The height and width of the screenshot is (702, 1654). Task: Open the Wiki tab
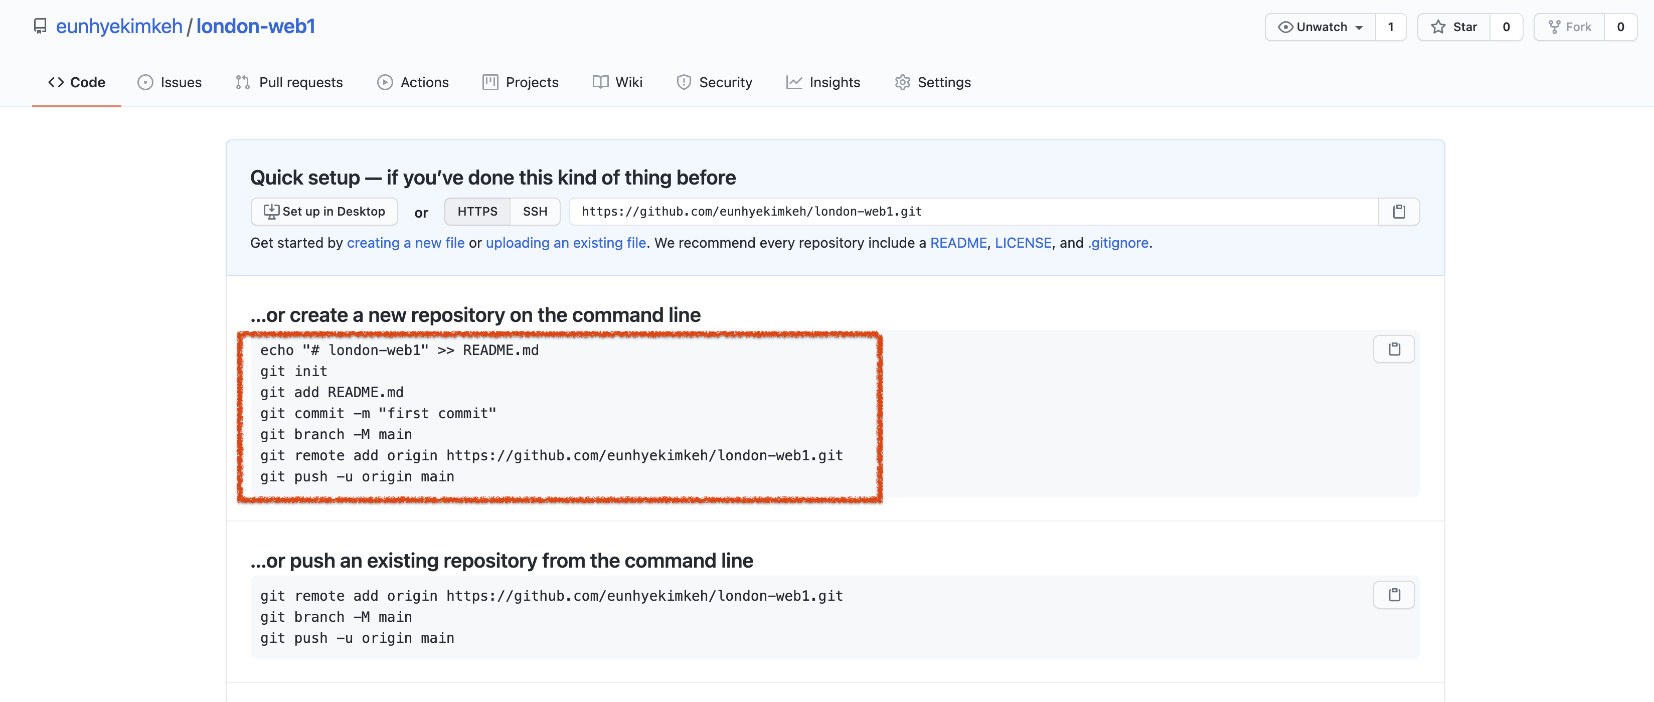(617, 82)
